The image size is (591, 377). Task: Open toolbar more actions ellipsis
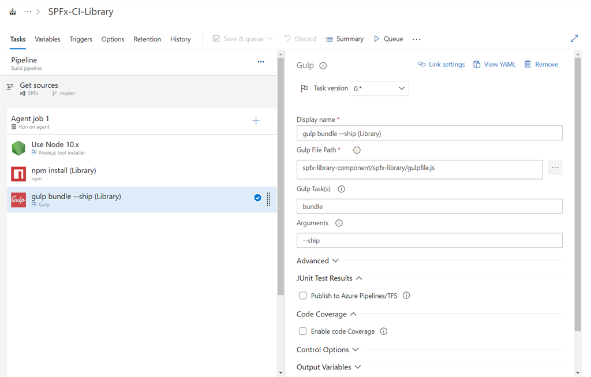coord(417,39)
